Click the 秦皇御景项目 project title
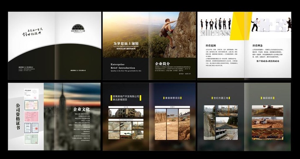300x159 pixels. click(x=172, y=98)
